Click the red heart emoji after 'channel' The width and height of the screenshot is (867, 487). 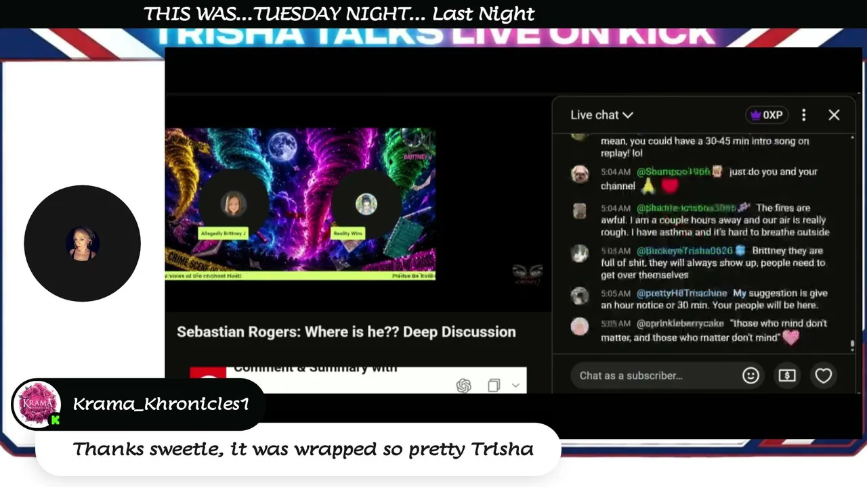669,186
